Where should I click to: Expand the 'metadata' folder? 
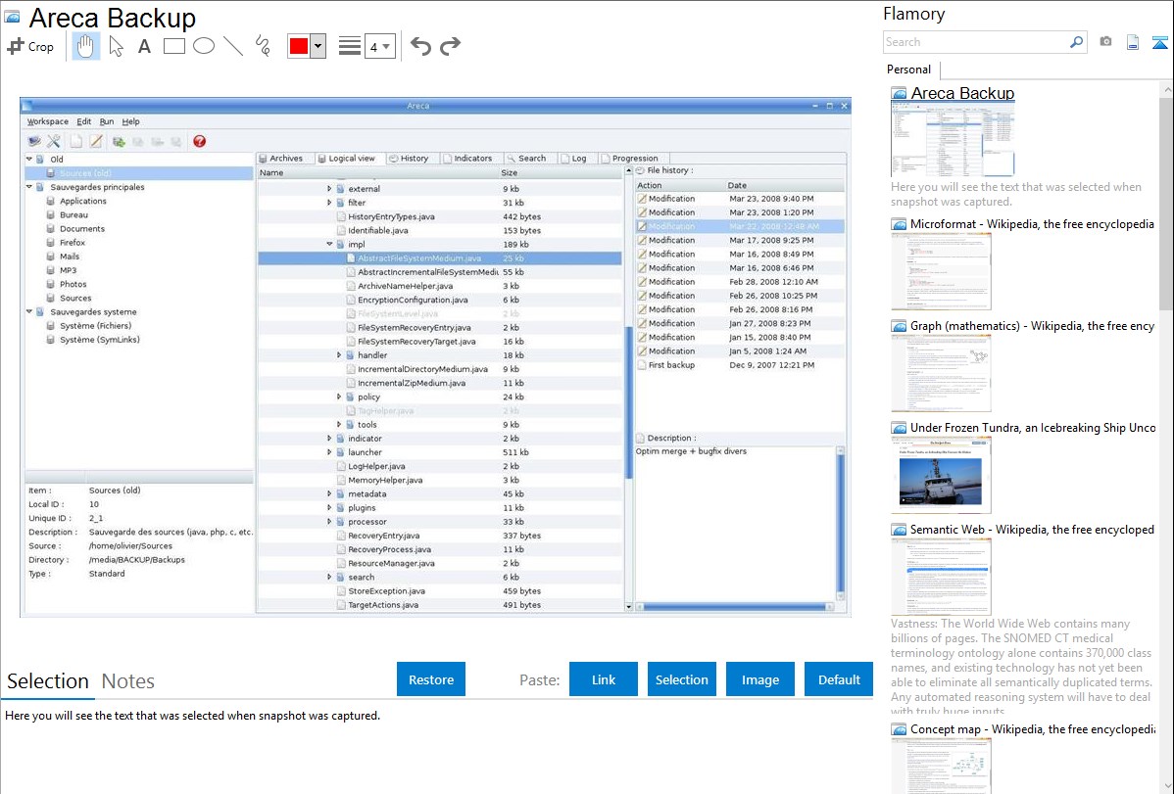328,493
